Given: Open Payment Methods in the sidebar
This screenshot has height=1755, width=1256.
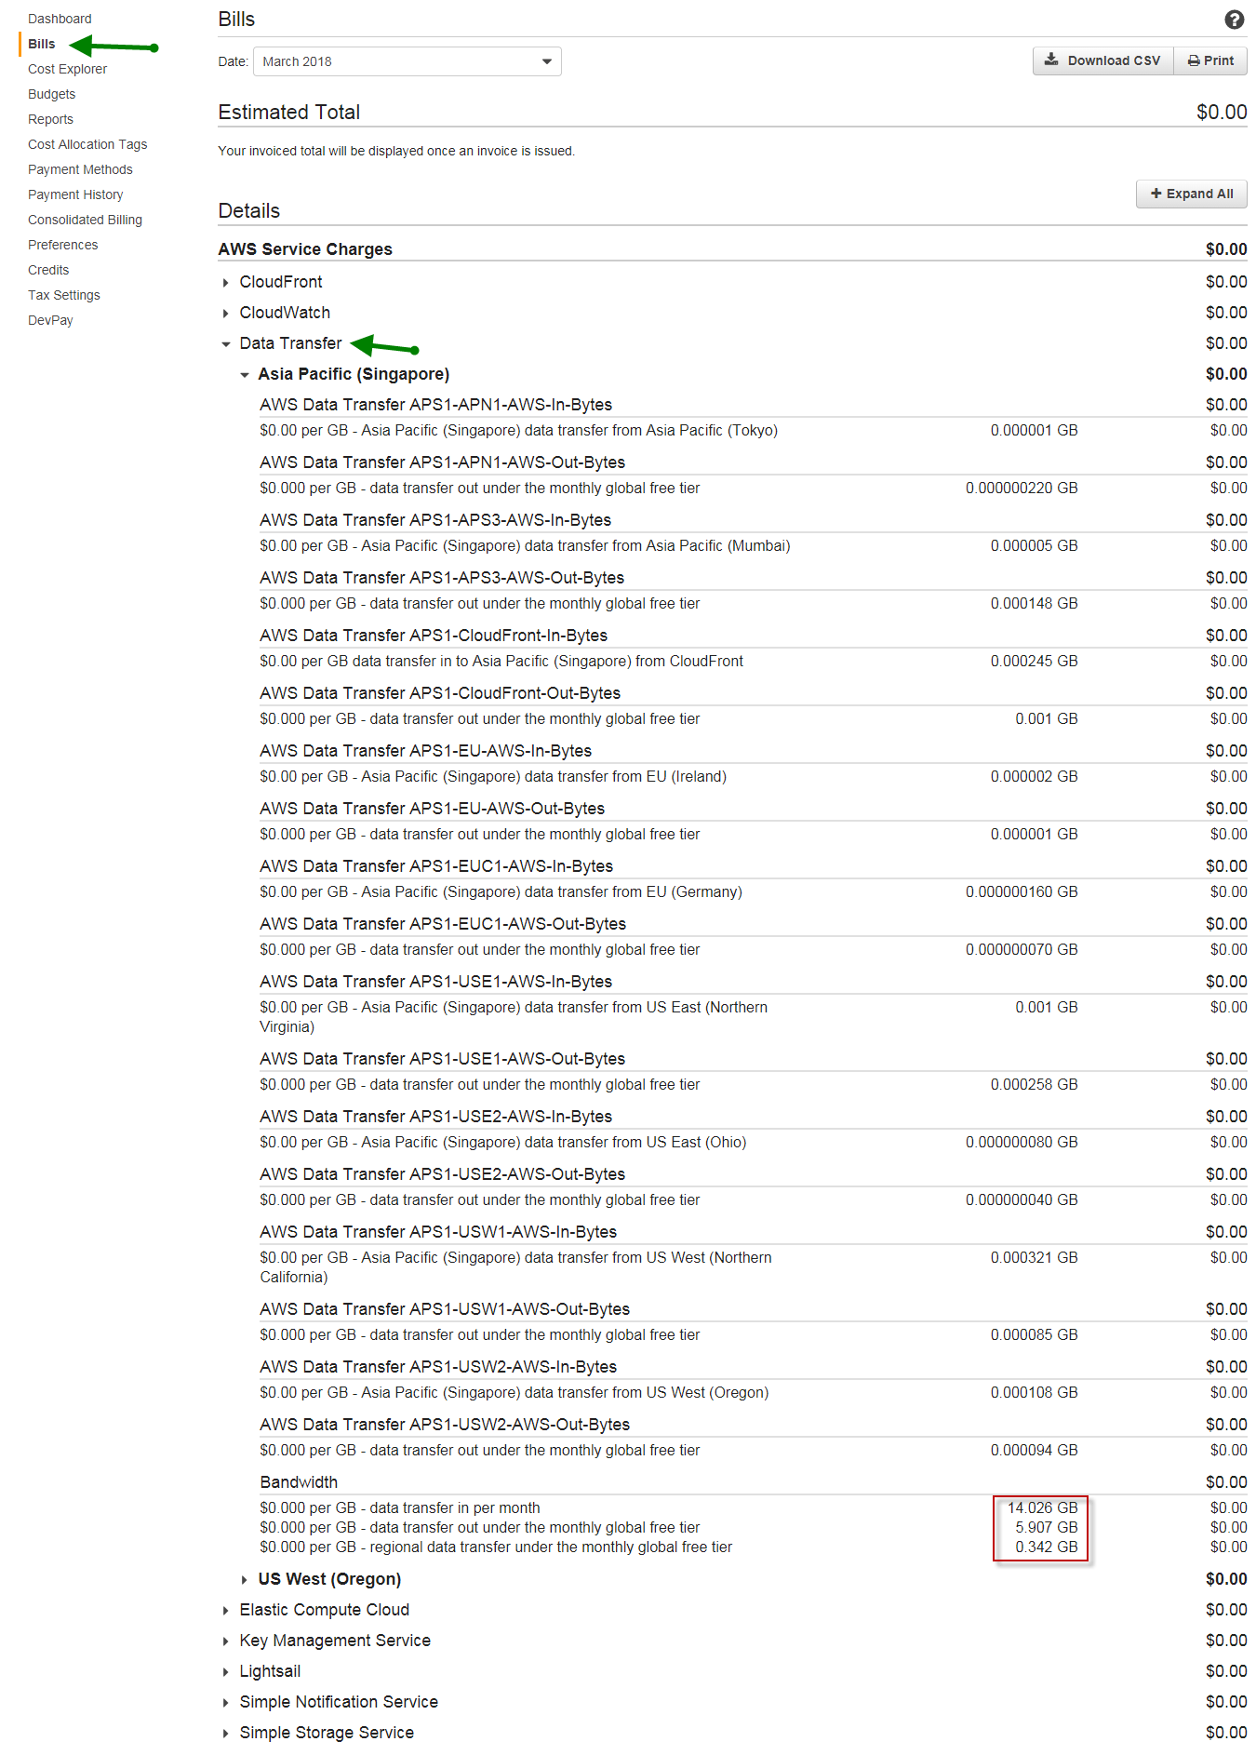Looking at the screenshot, I should (80, 169).
